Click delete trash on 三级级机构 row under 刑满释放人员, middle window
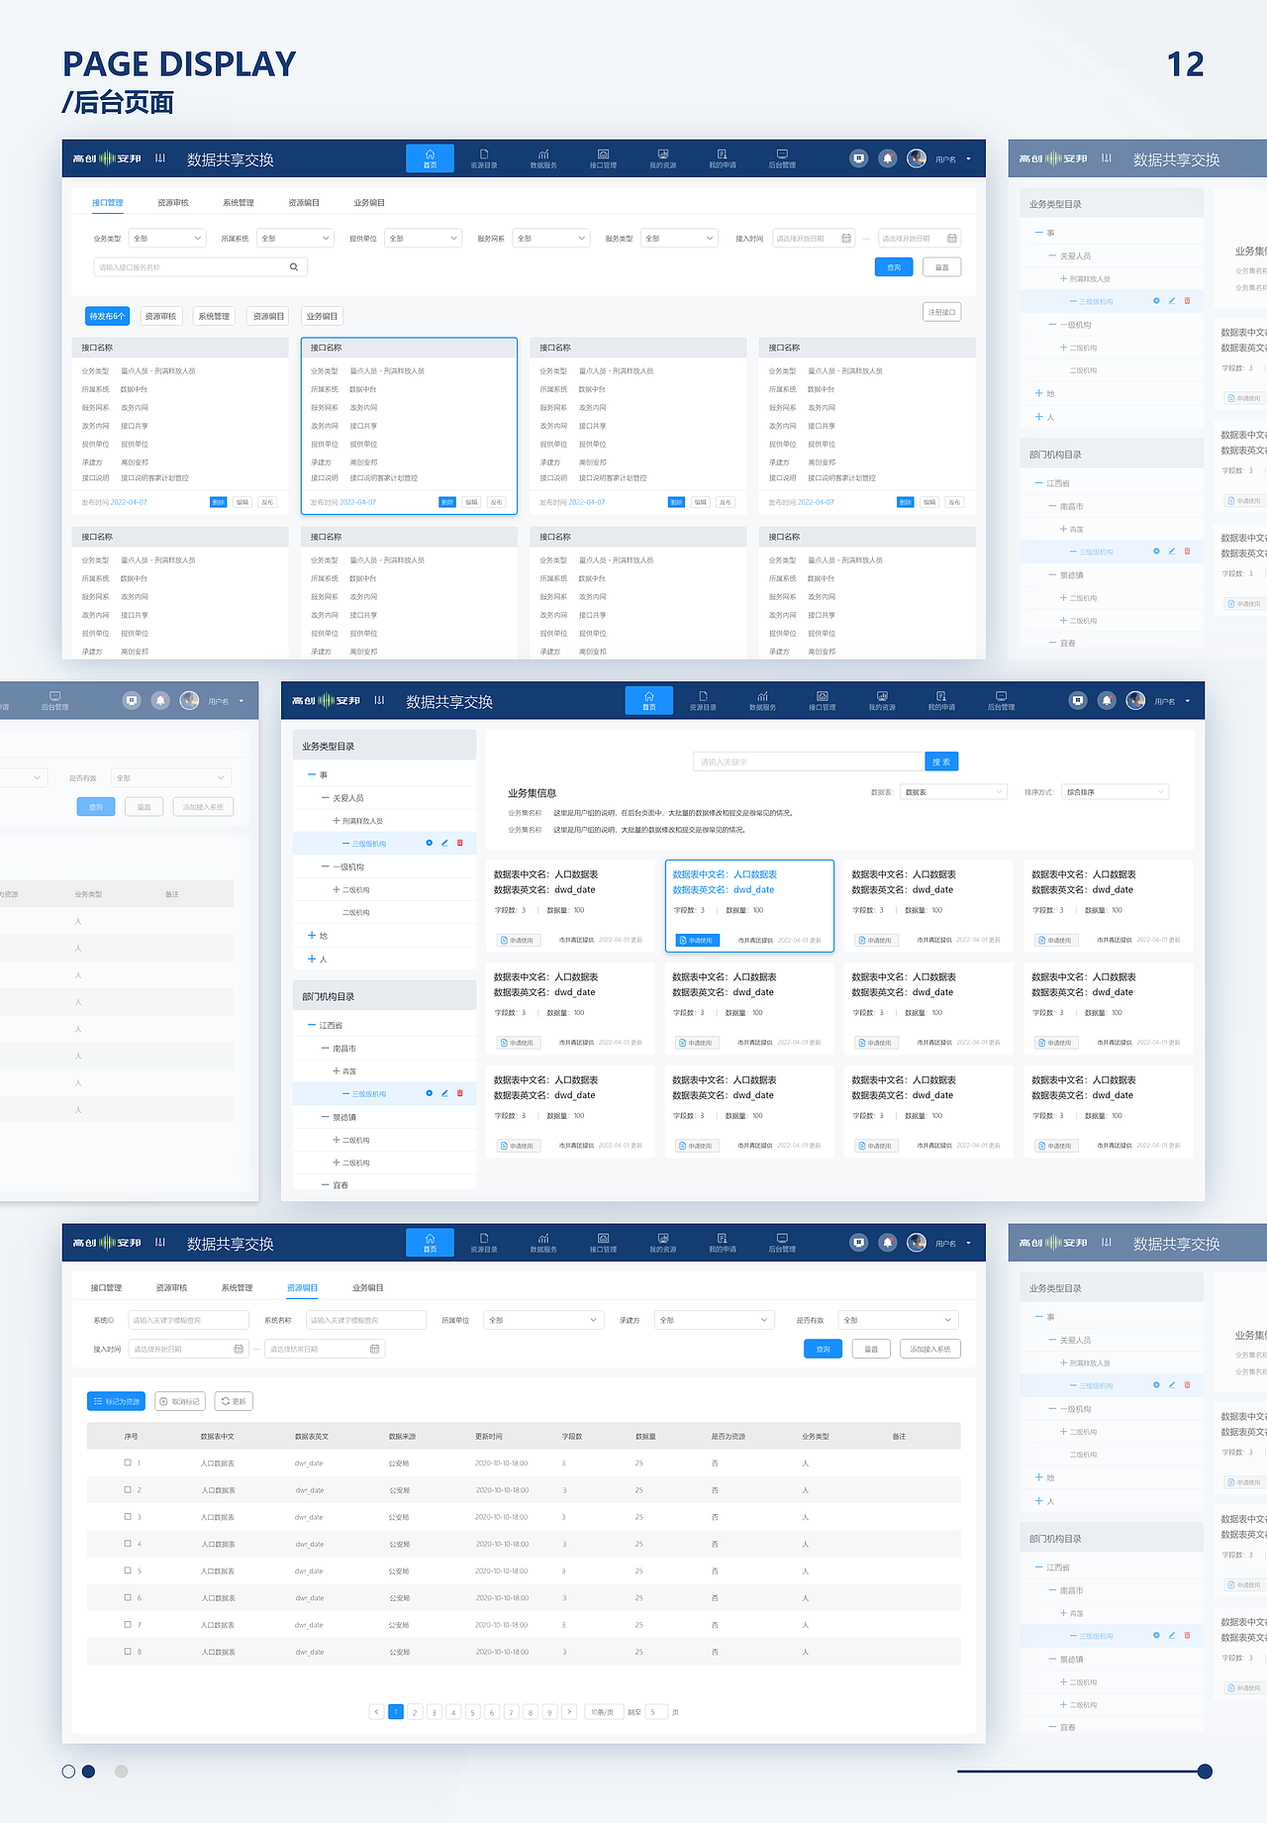The image size is (1267, 1823). pyautogui.click(x=460, y=843)
